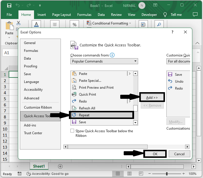Click Accessibility: Good to go status
Screen dimensions: 203x178
pyautogui.click(x=48, y=174)
